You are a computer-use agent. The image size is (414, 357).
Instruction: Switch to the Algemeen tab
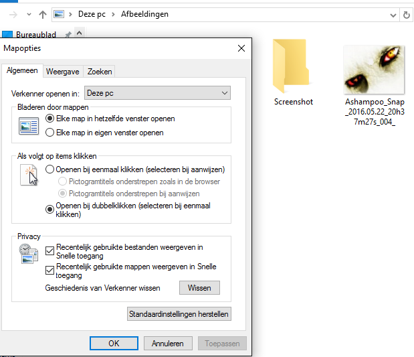[22, 70]
